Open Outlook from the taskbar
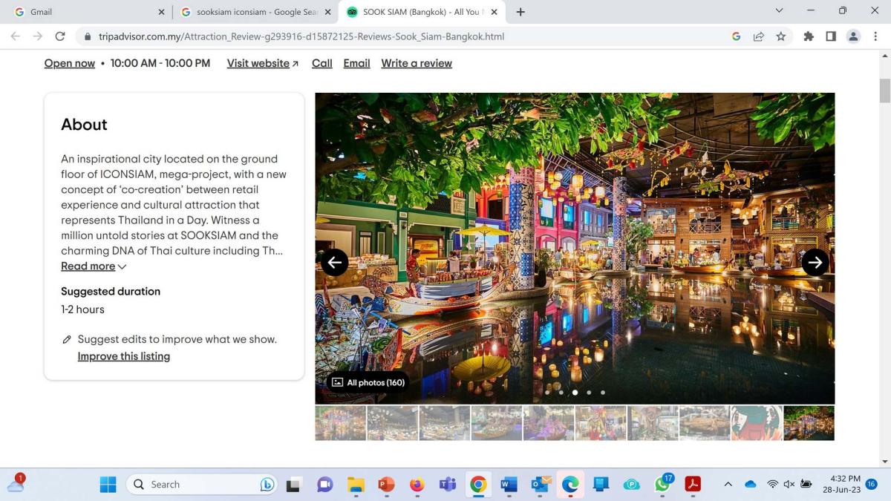The height and width of the screenshot is (501, 891). click(540, 485)
